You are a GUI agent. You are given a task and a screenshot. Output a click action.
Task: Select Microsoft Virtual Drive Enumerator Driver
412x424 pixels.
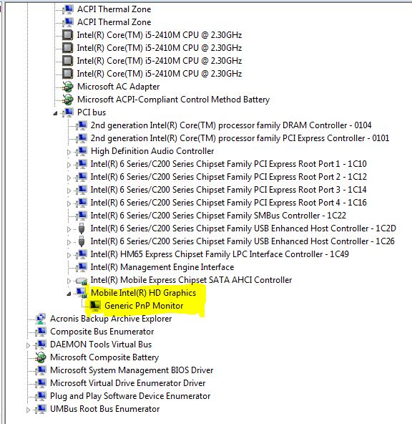tap(128, 383)
